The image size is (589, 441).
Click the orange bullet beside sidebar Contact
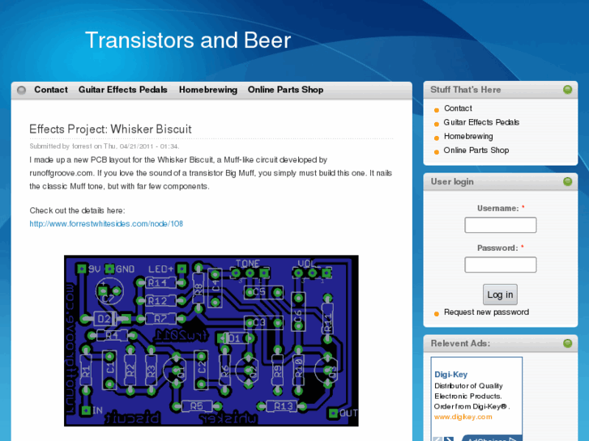pos(437,110)
